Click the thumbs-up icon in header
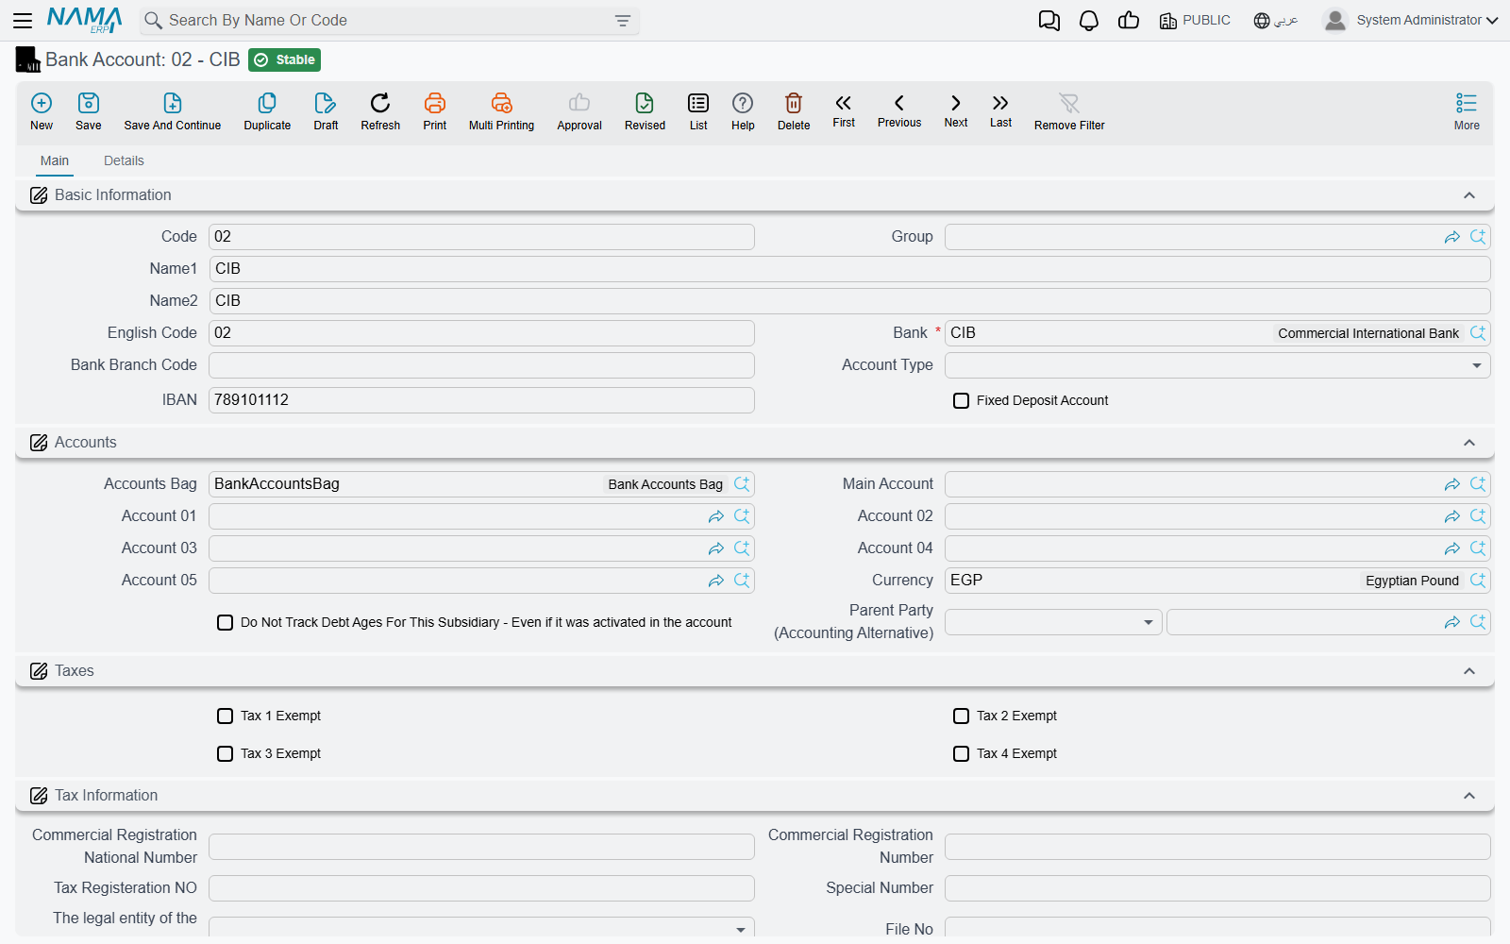Viewport: 1510px width, 944px height. coord(1129,20)
